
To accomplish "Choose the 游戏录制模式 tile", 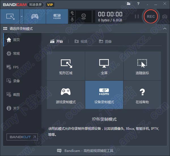I will coord(66,95).
